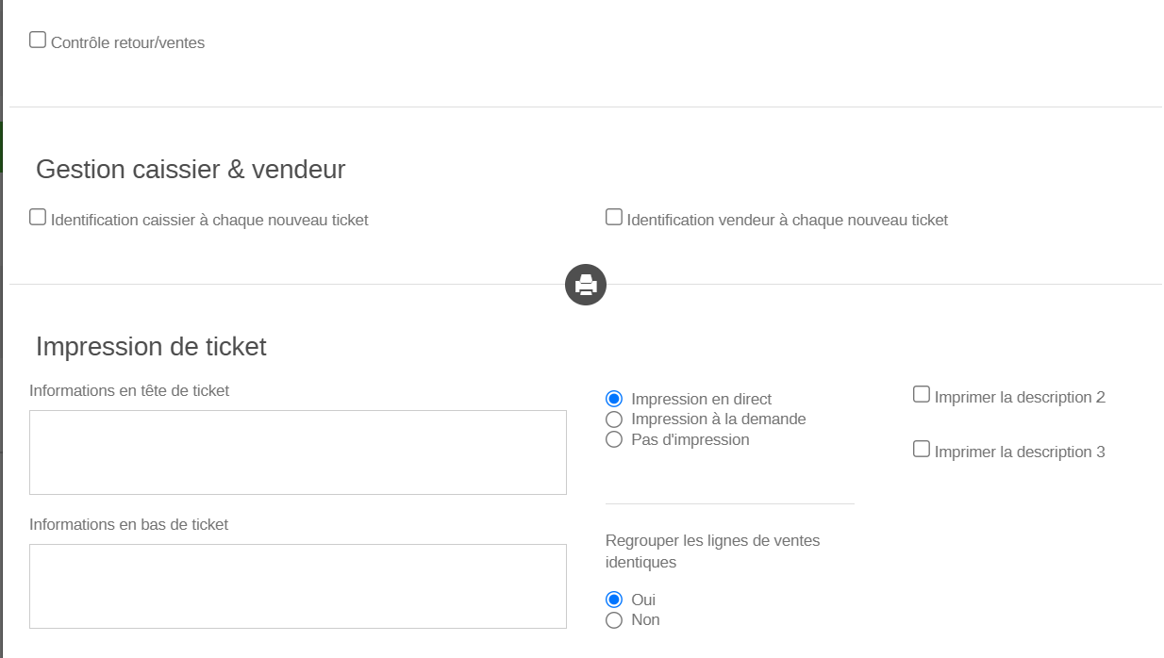Viewport: 1164px width, 658px height.
Task: Click the Informations en bas de ticket label
Action: (129, 524)
